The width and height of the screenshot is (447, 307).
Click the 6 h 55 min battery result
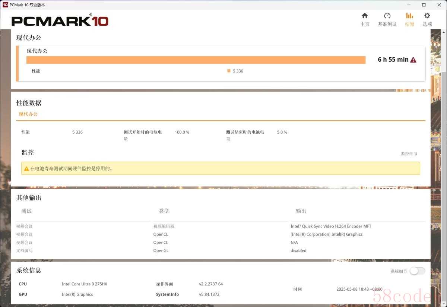tap(393, 59)
